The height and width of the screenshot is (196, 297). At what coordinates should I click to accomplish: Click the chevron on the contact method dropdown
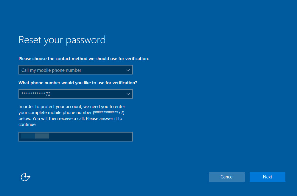pos(128,70)
